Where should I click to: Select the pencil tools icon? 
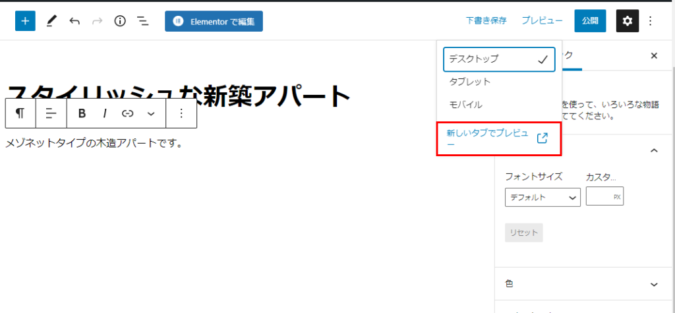[x=51, y=21]
